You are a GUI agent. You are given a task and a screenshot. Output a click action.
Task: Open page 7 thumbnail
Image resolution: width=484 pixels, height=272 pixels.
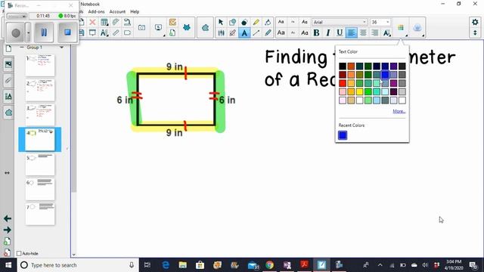tap(40, 214)
